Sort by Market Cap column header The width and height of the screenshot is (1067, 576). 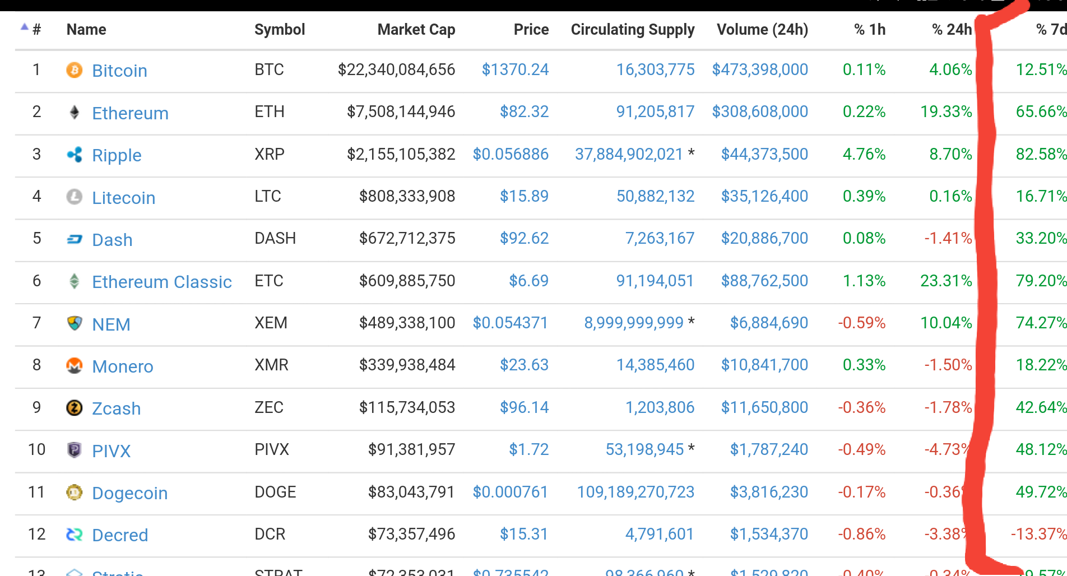[x=416, y=29]
